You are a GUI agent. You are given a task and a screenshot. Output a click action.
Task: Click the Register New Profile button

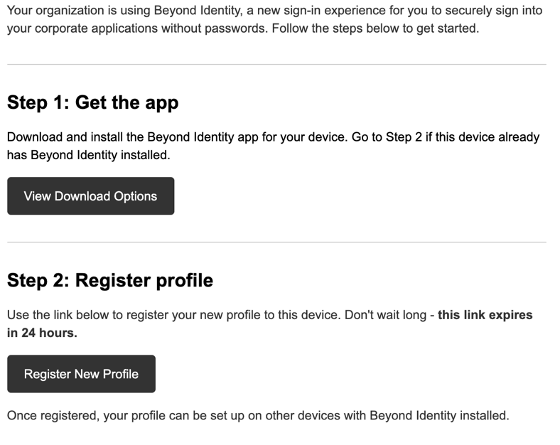tap(82, 374)
